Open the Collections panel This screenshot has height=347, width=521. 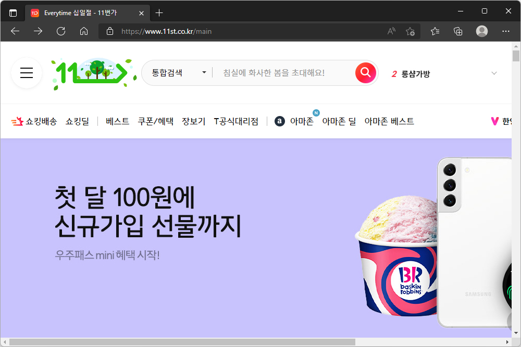pyautogui.click(x=458, y=31)
